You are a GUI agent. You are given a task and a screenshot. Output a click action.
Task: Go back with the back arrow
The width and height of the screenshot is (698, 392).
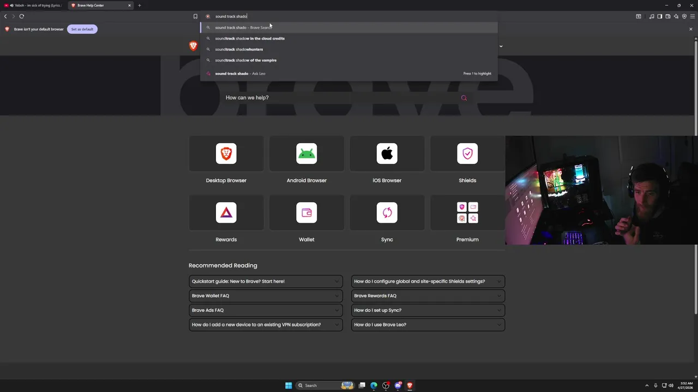[5, 16]
